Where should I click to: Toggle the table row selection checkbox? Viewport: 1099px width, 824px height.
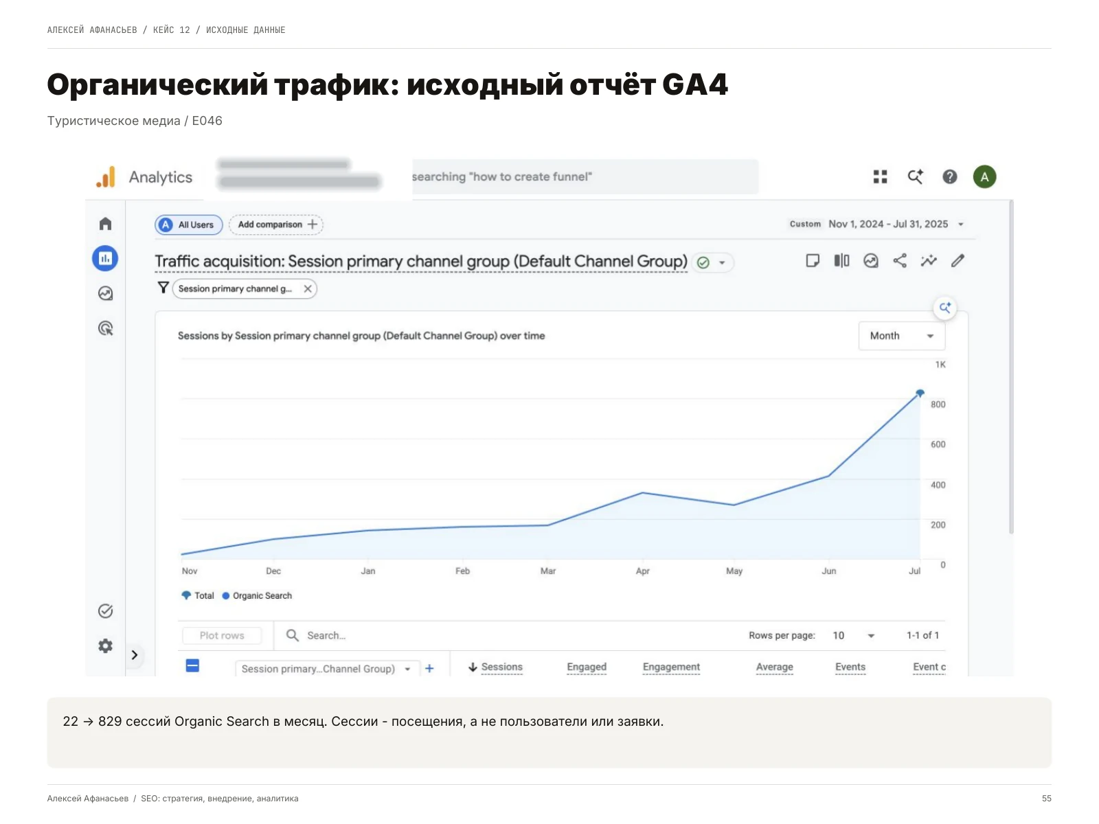pyautogui.click(x=192, y=665)
